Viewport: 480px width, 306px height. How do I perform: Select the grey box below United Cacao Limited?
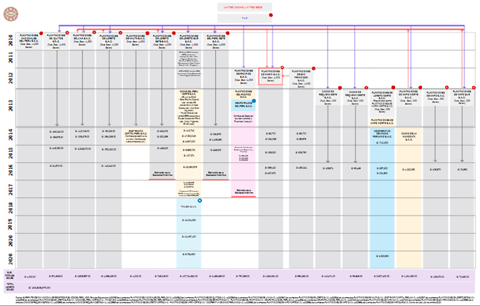(x=244, y=18)
